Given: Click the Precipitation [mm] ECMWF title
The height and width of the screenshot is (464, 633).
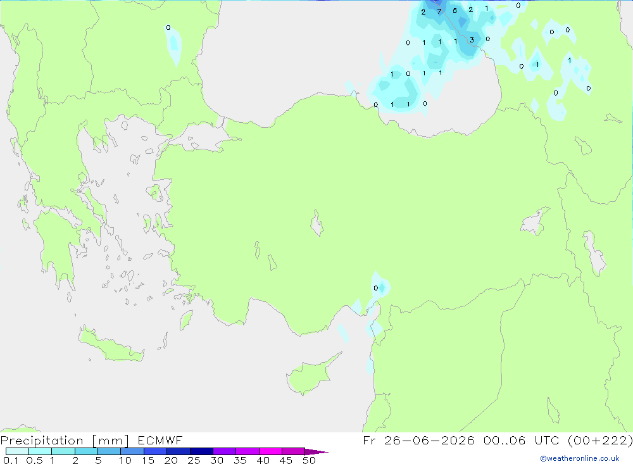Looking at the screenshot, I should (x=92, y=440).
